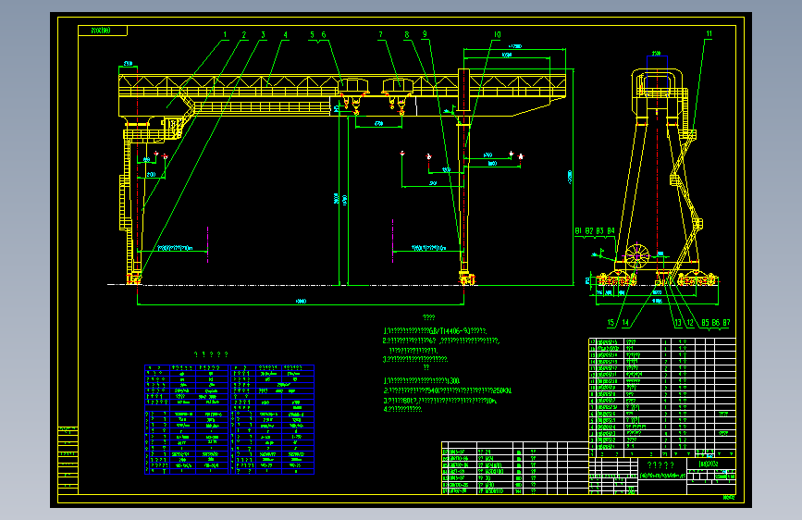
Task: Select callout number 13 below side view
Action: [678, 322]
